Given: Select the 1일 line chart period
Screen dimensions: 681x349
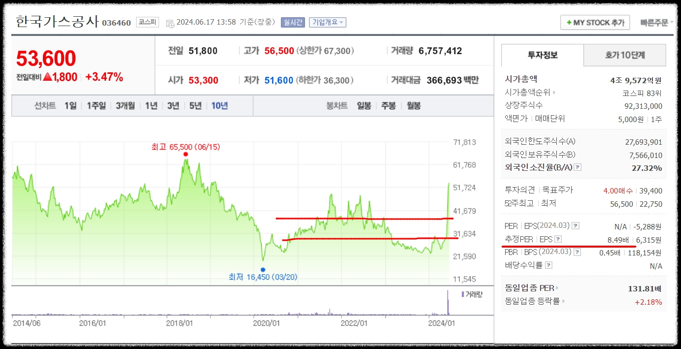Looking at the screenshot, I should [70, 106].
